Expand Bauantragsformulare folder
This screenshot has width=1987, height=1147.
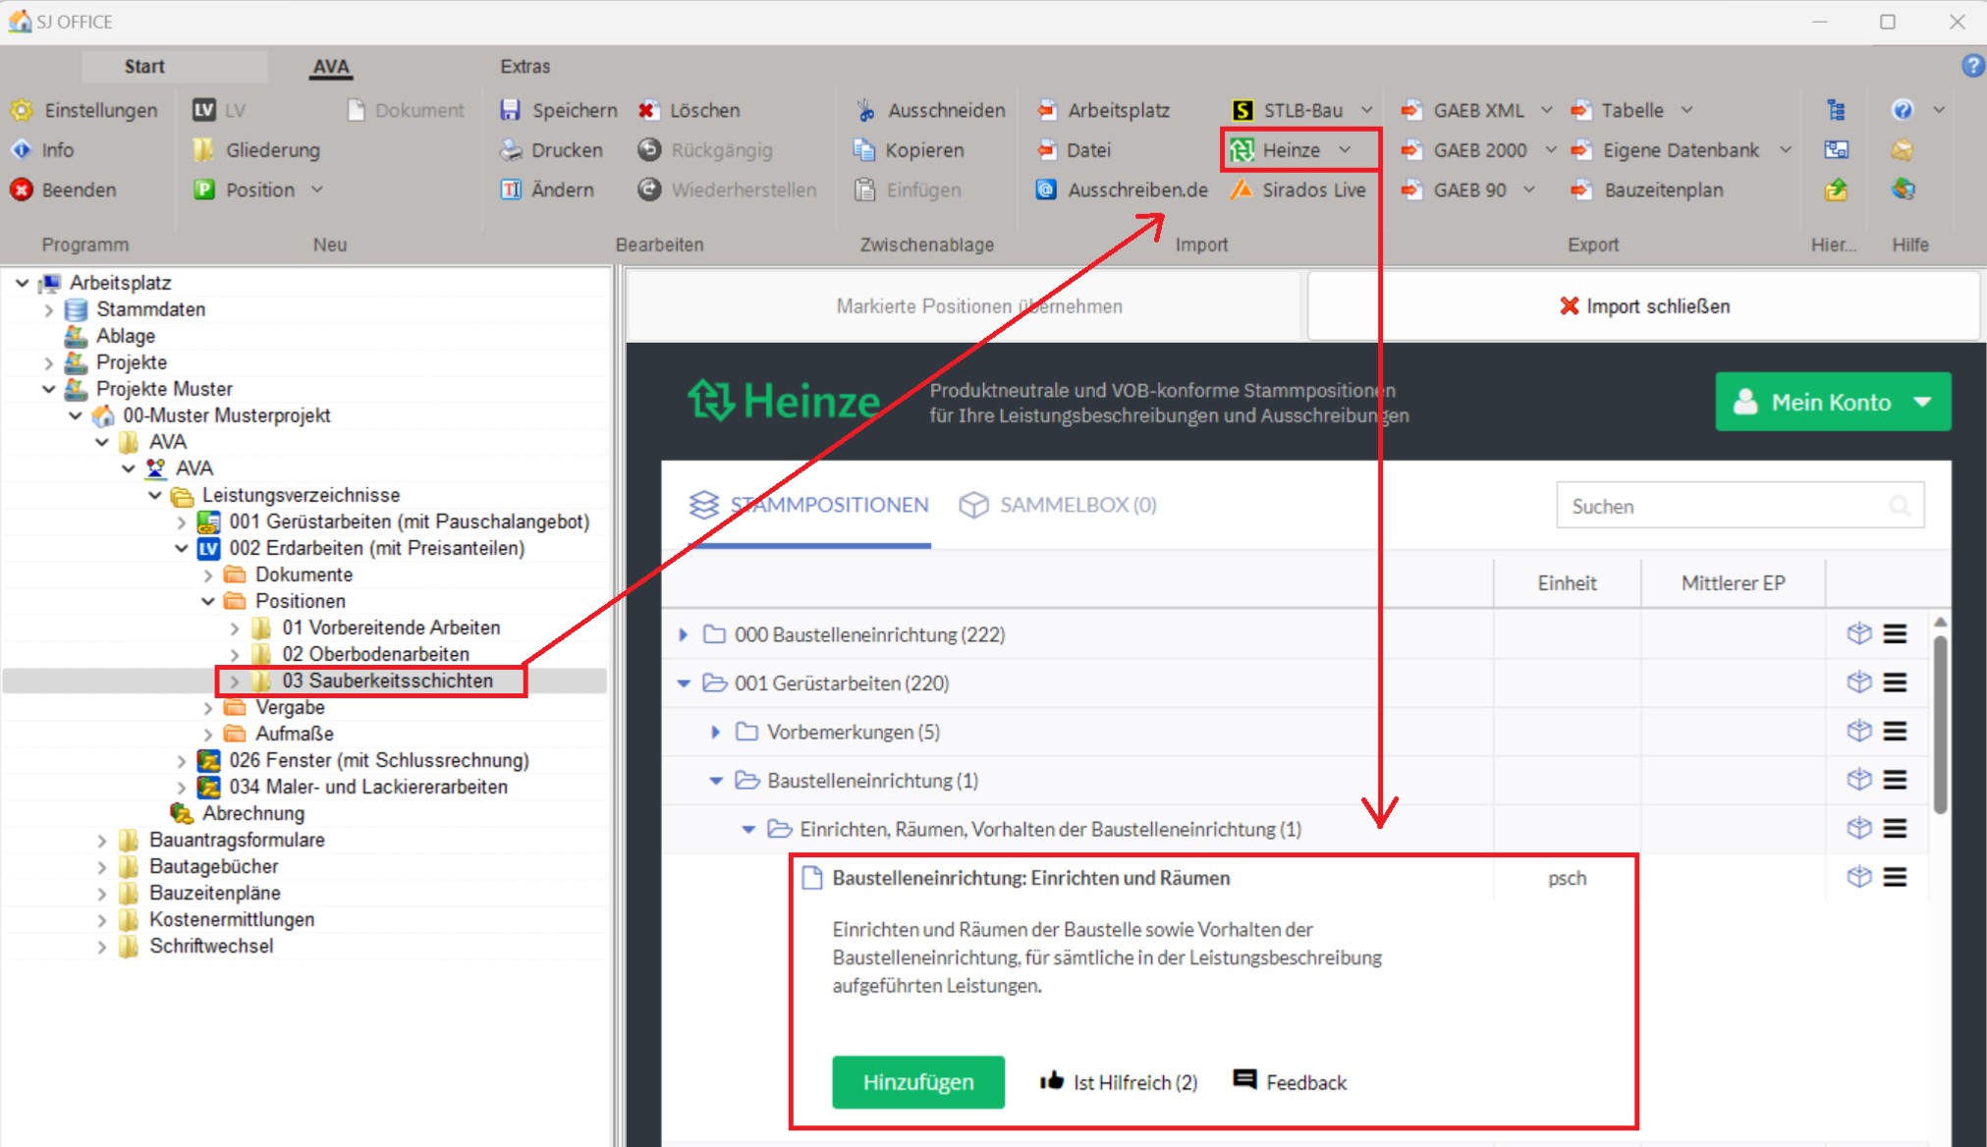(x=102, y=841)
